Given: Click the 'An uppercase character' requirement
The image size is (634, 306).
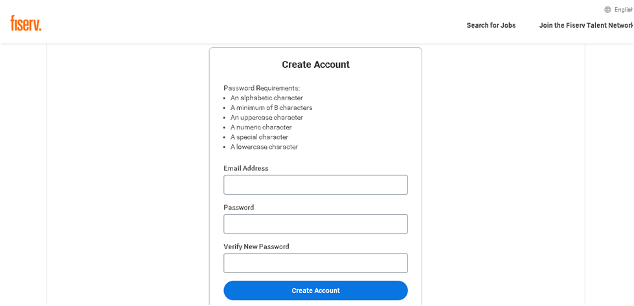Looking at the screenshot, I should [267, 118].
